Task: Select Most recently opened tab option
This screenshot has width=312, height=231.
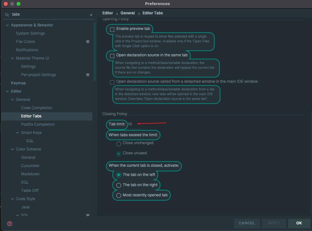Action: pos(119,195)
